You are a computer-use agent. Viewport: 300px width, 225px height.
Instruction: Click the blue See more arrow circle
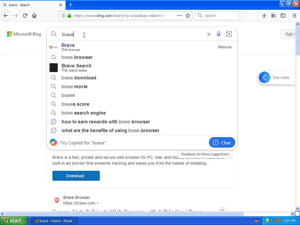(x=265, y=77)
